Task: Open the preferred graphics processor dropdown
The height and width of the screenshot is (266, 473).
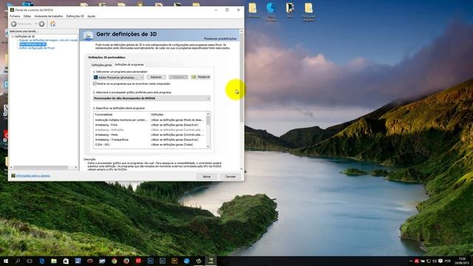Action: (x=152, y=98)
